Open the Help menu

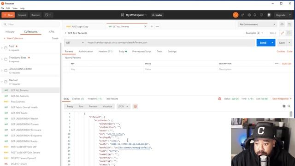click(x=22, y=8)
